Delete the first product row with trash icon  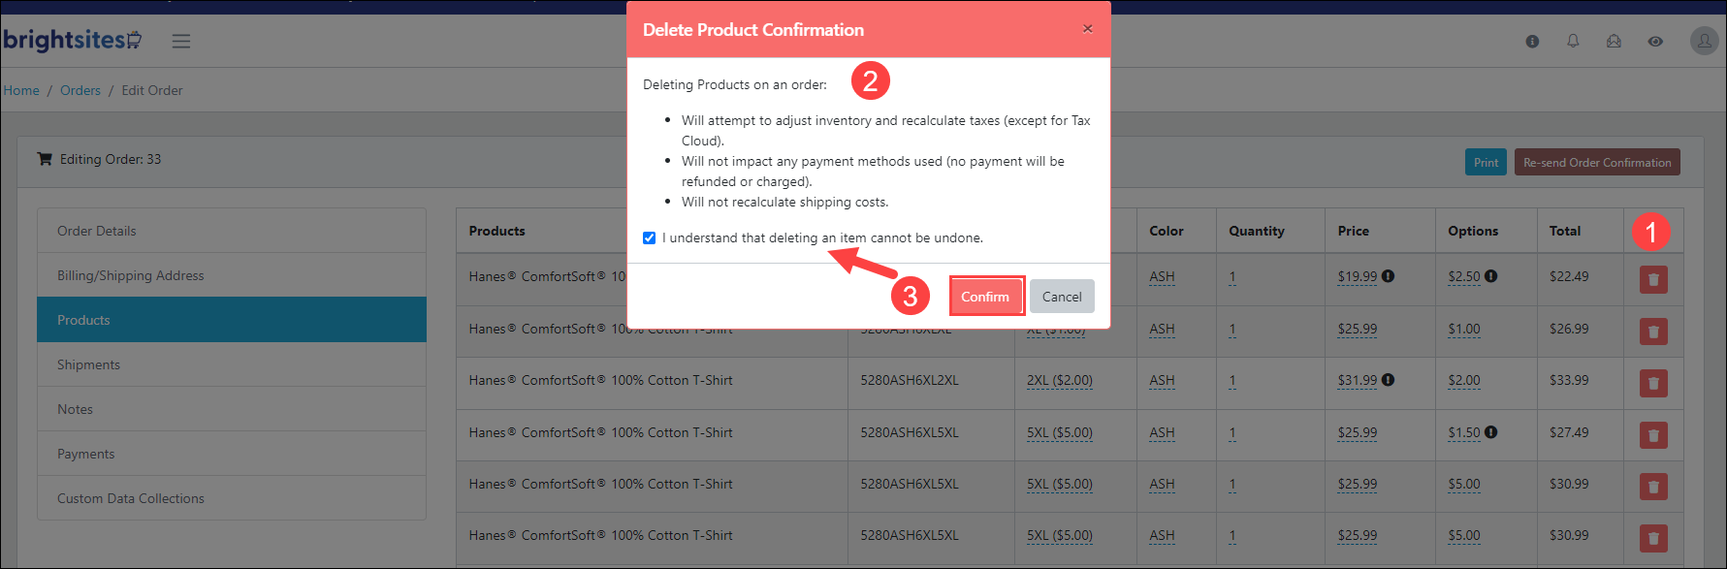(1653, 280)
